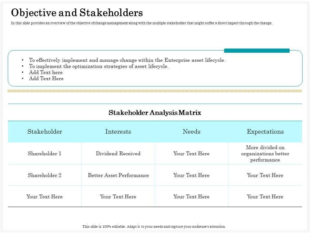Click the 'Dividend Received' cell
This screenshot has height=233, width=310.
pyautogui.click(x=118, y=154)
